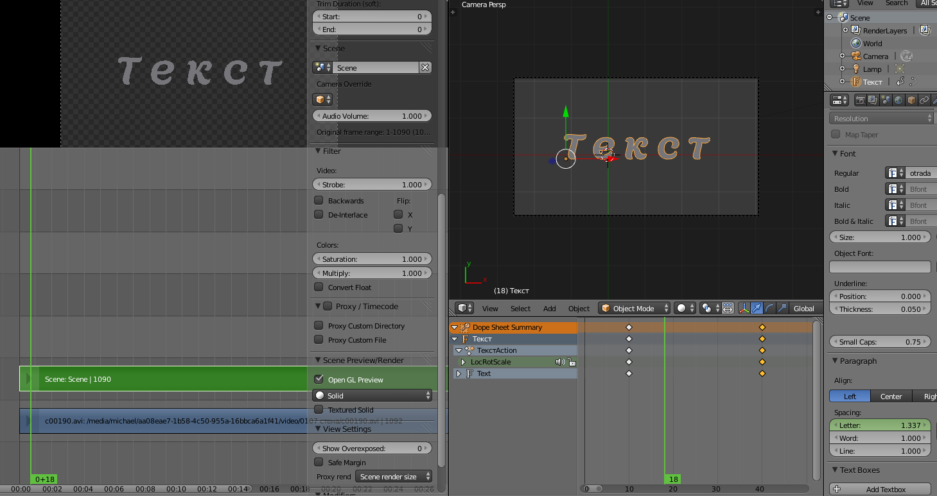The image size is (937, 496).
Task: Collapse the Filter panel
Action: tap(318, 151)
